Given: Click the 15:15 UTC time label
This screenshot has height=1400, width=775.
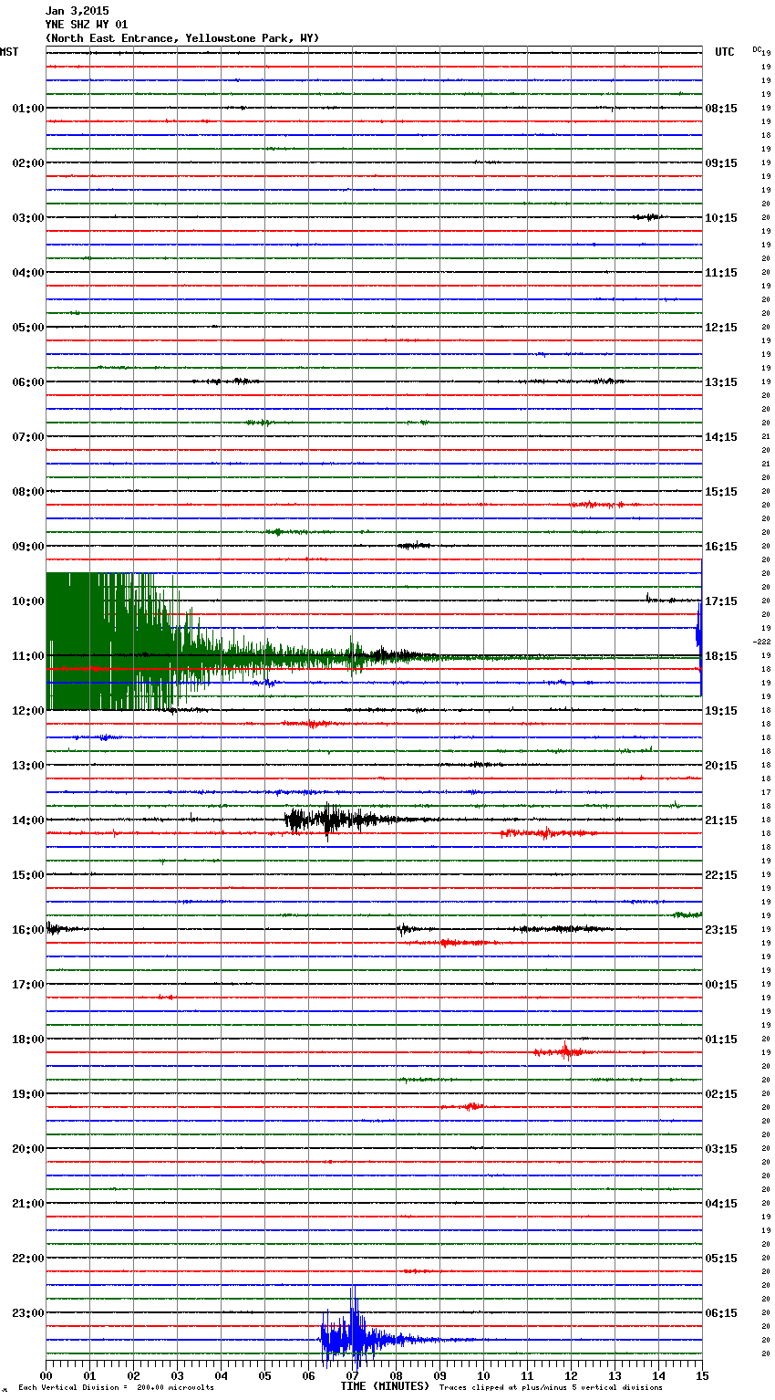Looking at the screenshot, I should 721,492.
